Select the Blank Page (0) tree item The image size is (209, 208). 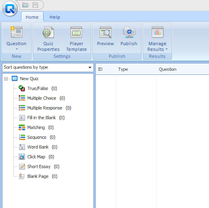tap(42, 177)
